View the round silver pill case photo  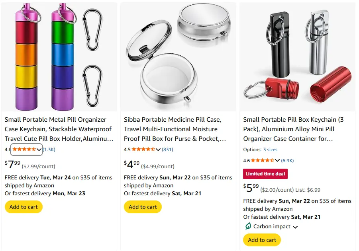pyautogui.click(x=178, y=56)
